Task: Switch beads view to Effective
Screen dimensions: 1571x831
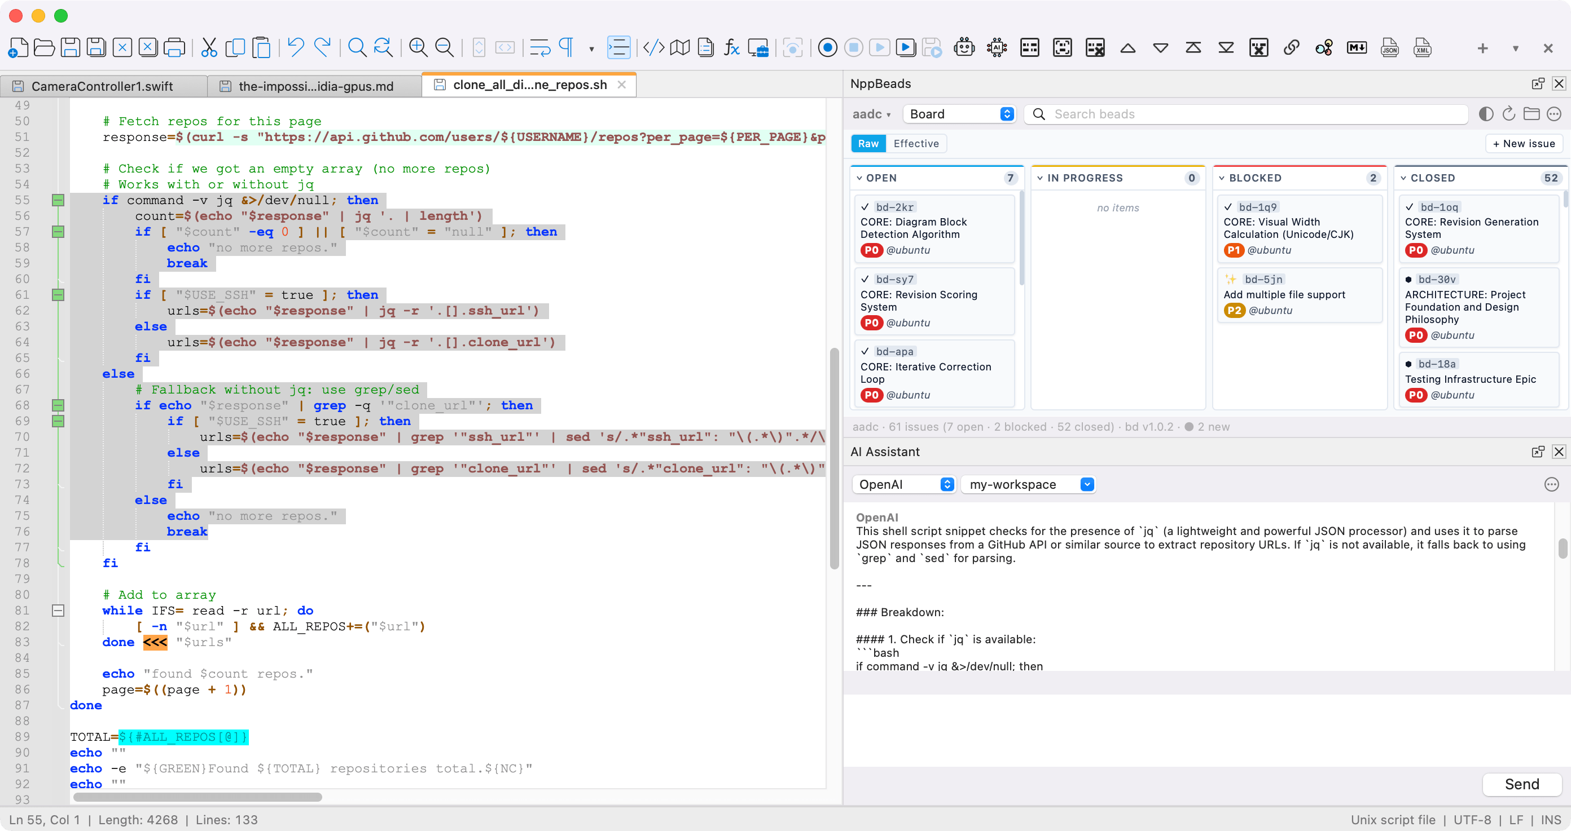Action: [x=915, y=144]
